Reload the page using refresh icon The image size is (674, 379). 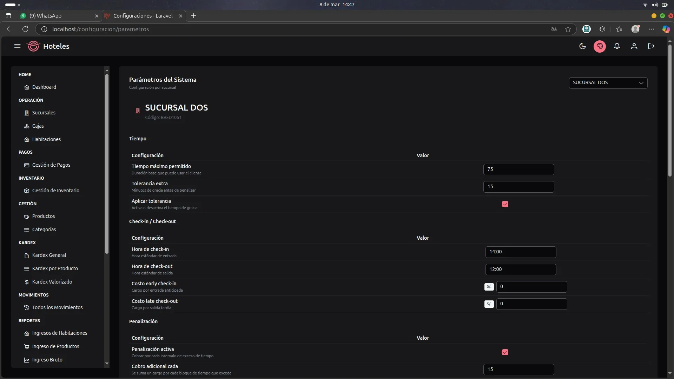point(25,29)
